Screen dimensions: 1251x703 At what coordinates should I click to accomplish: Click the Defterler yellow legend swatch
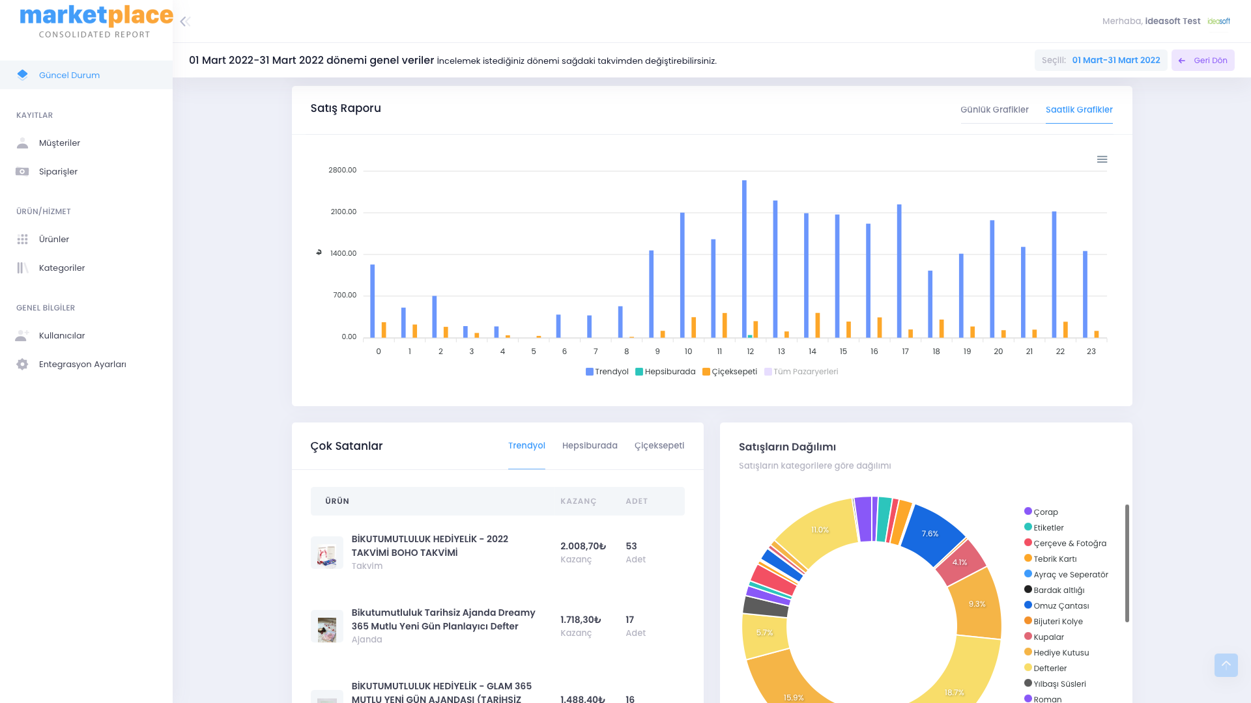[x=1028, y=667]
